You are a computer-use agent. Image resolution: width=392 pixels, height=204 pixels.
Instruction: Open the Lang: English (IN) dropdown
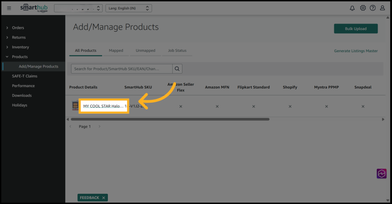(128, 8)
